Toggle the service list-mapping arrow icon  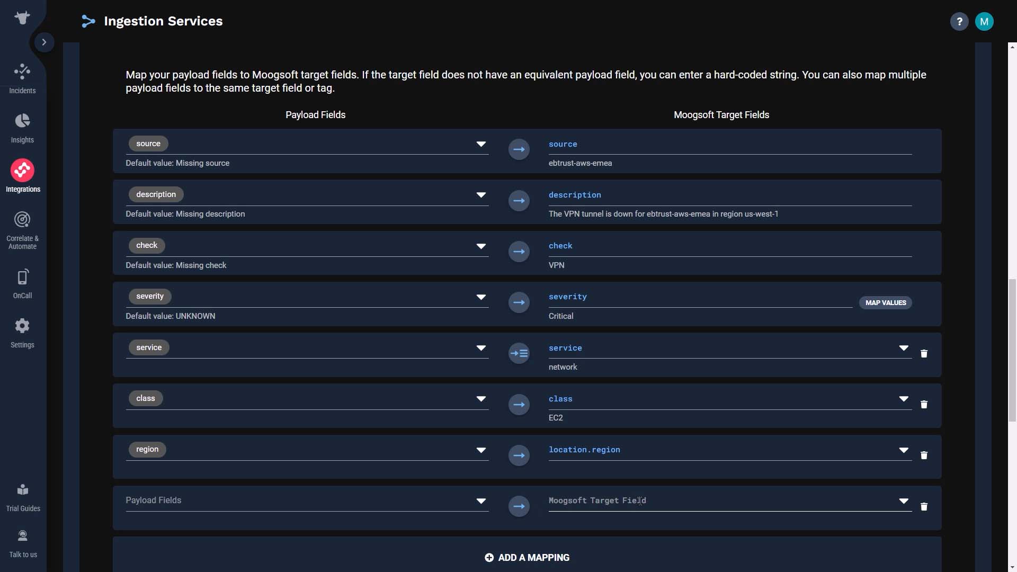click(x=519, y=353)
